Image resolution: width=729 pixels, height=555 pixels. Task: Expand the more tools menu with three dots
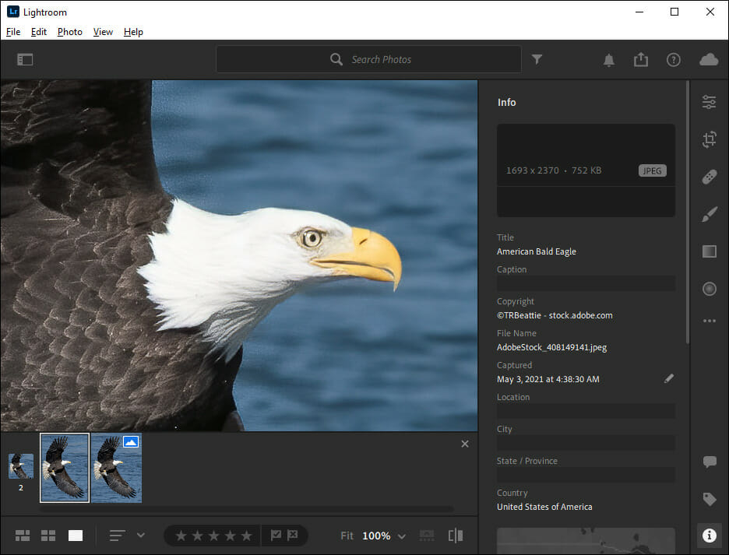click(x=709, y=320)
